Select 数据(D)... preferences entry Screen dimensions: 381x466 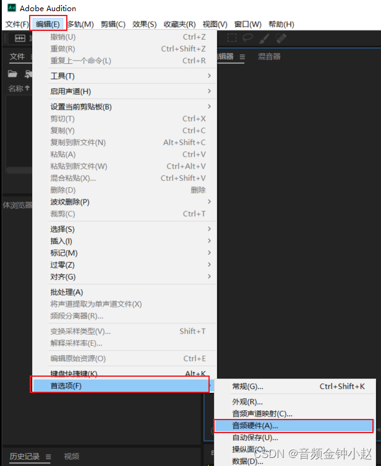(x=295, y=461)
